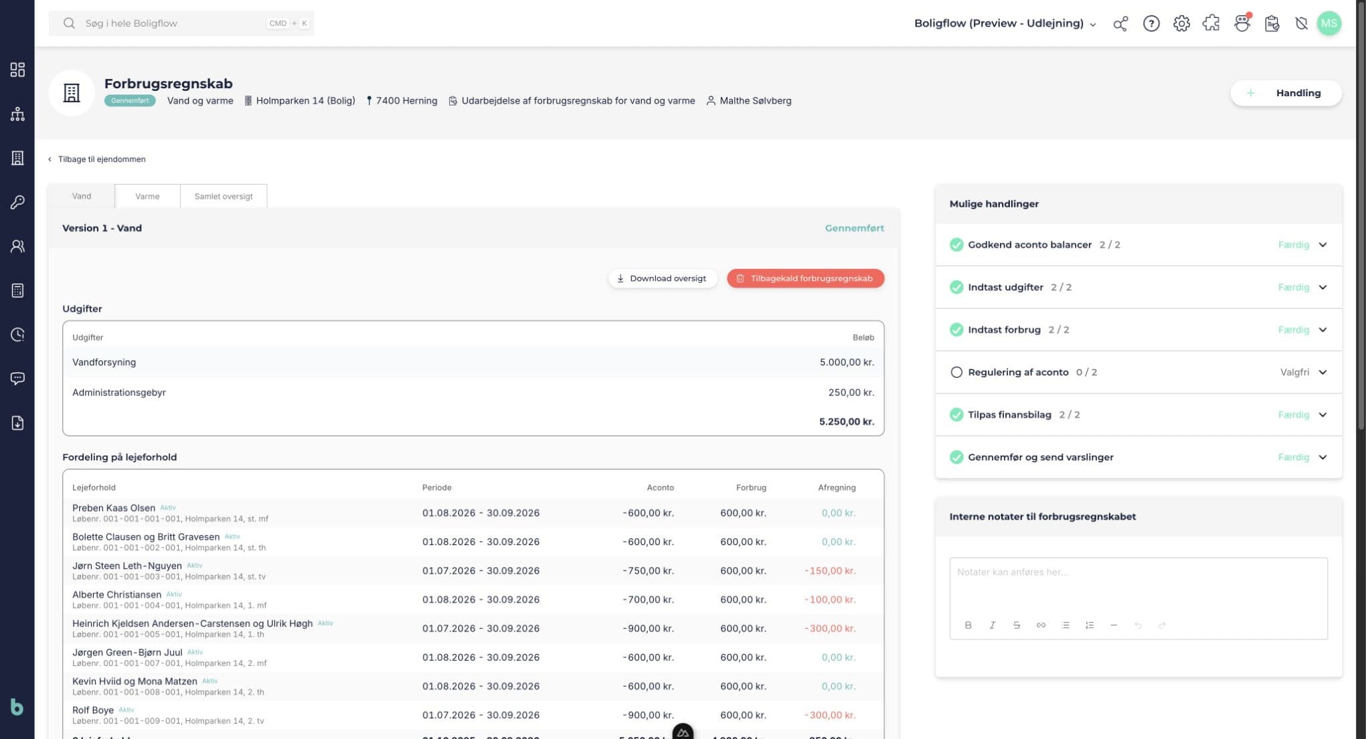
Task: Toggle numbered list in notes editor
Action: (x=1090, y=625)
